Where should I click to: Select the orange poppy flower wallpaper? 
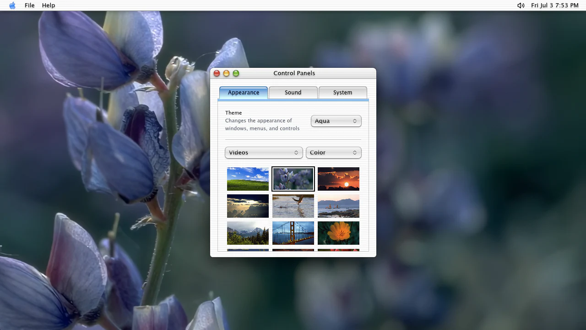338,233
